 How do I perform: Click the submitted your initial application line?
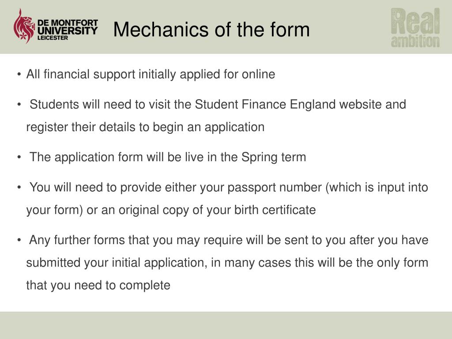pyautogui.click(x=227, y=263)
